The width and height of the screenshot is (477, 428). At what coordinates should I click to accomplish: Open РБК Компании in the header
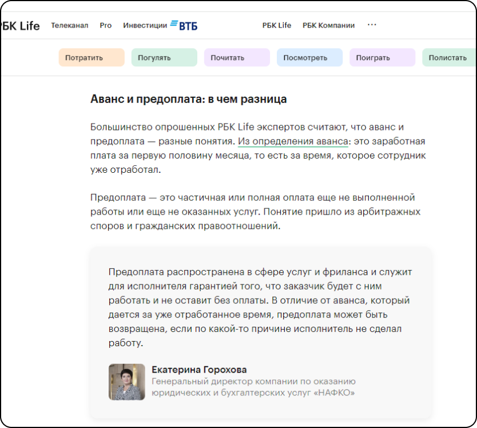coord(328,25)
